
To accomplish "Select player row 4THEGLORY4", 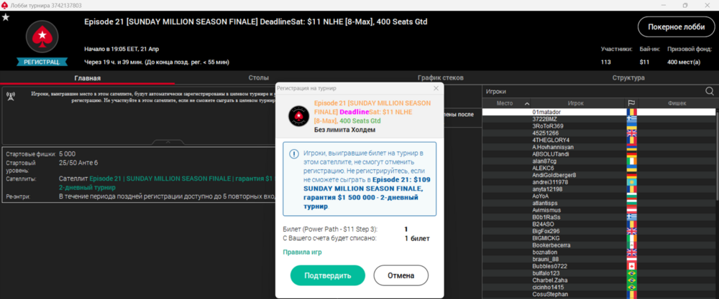I will tap(599, 140).
